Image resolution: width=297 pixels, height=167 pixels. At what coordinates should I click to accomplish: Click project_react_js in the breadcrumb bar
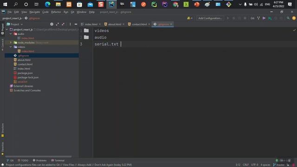tap(12, 19)
